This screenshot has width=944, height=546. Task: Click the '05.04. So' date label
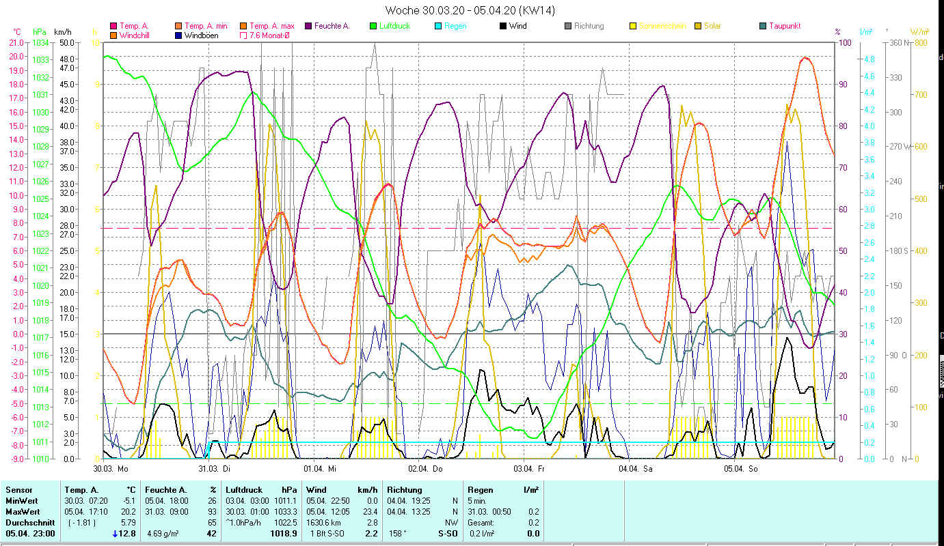pyautogui.click(x=740, y=468)
